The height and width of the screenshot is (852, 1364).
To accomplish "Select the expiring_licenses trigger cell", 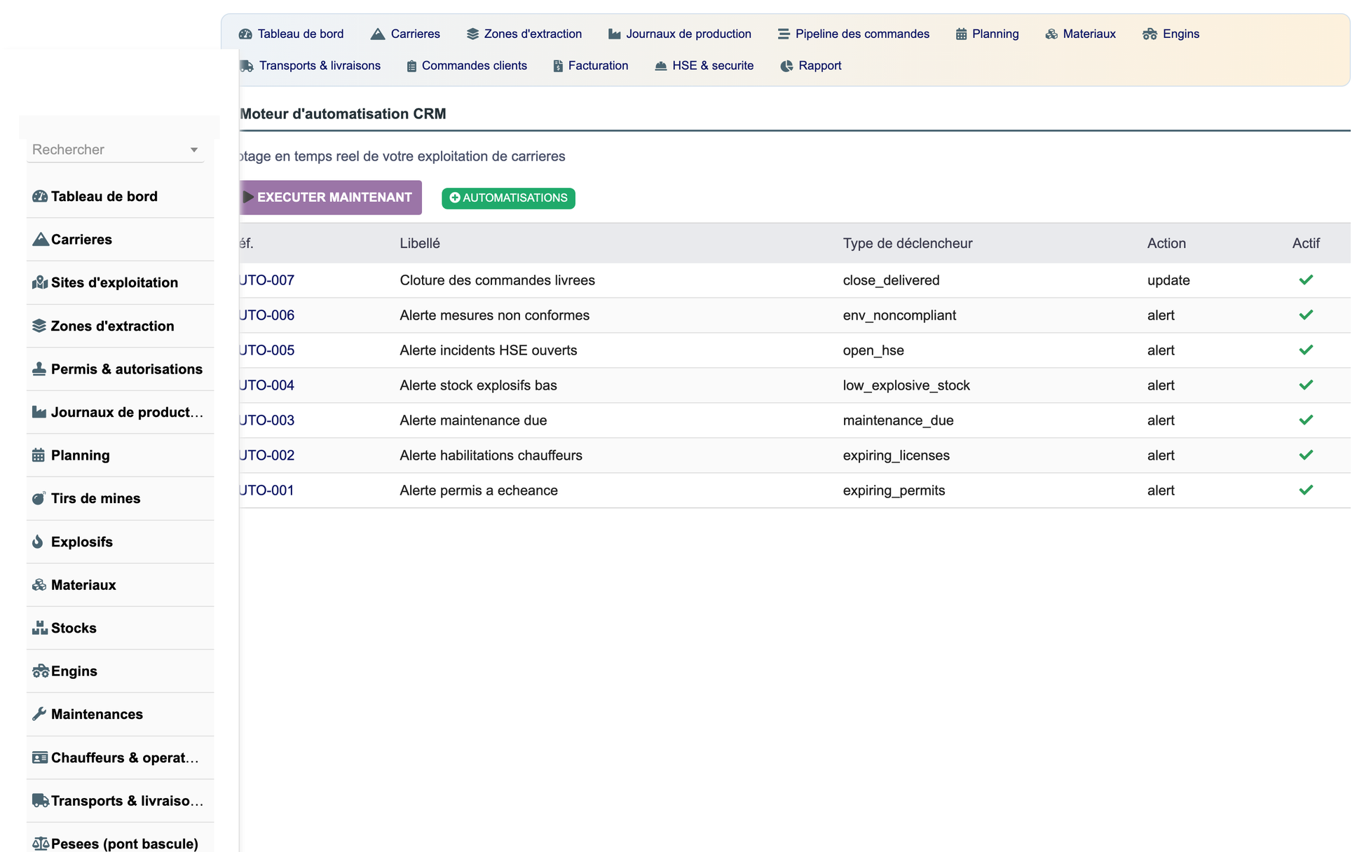I will [x=896, y=455].
